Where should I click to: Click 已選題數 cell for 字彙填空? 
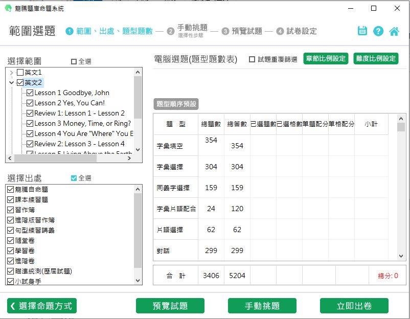pos(263,145)
